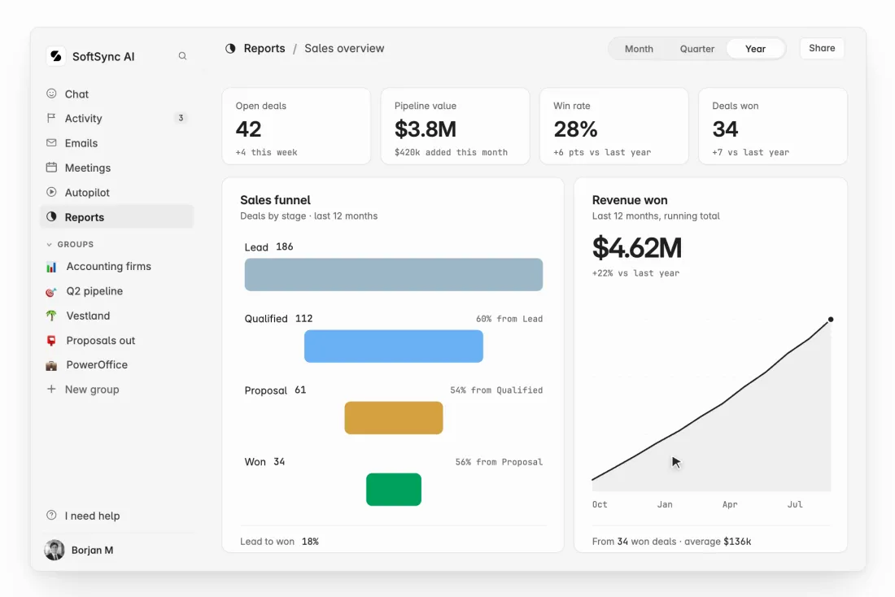This screenshot has height=597, width=895.
Task: Click the Deals won 34 card
Action: [x=773, y=126]
